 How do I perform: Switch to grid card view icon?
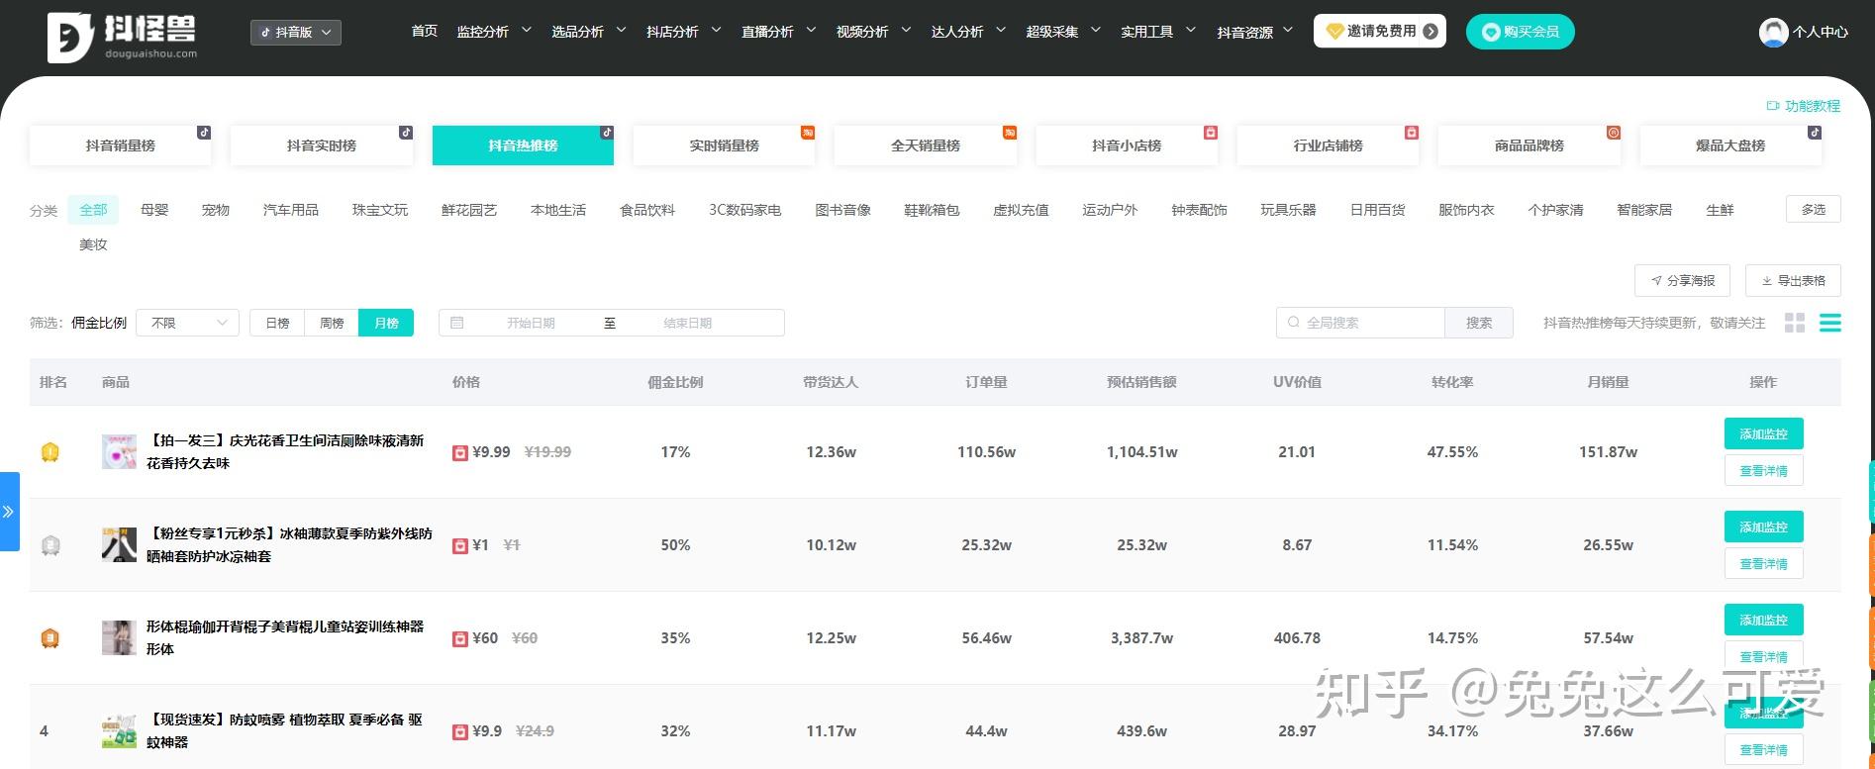click(1794, 323)
